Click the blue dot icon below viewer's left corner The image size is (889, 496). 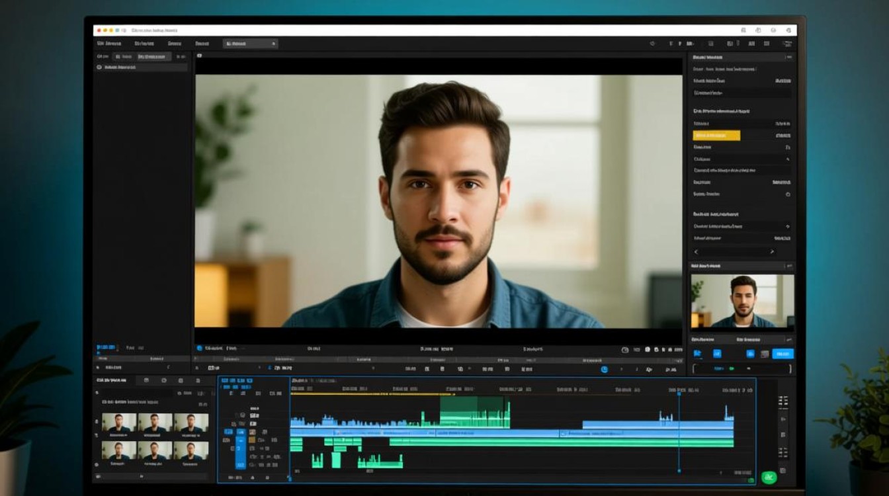pyautogui.click(x=199, y=348)
